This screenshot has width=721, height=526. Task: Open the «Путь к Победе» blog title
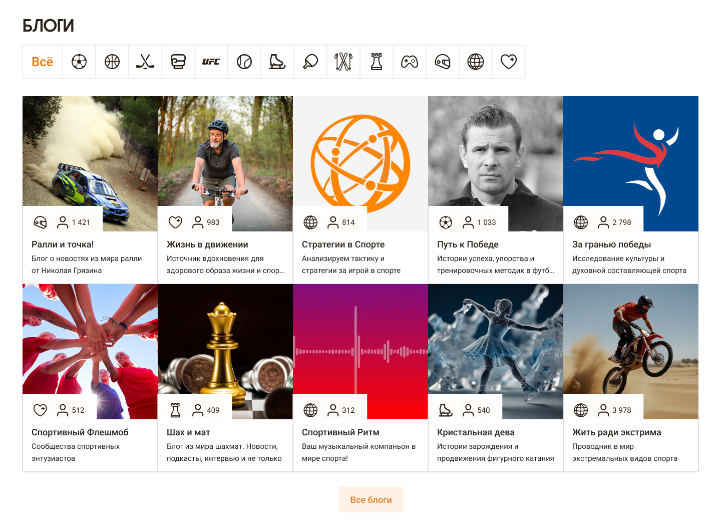pos(468,244)
